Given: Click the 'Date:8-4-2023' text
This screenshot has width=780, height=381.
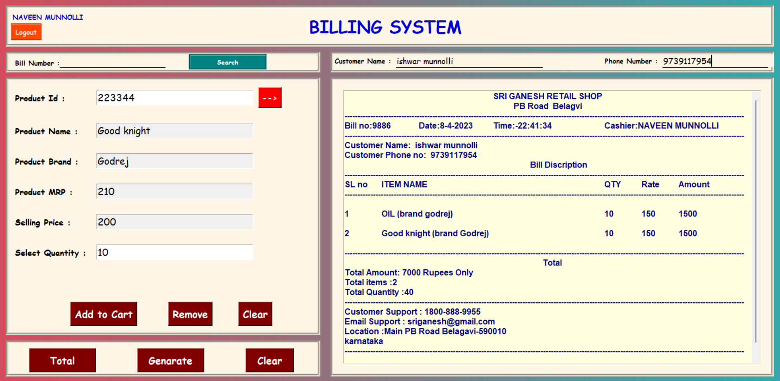Looking at the screenshot, I should [x=445, y=126].
